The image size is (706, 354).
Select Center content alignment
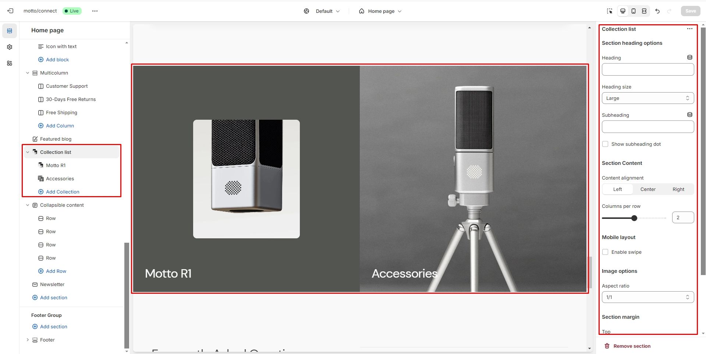(x=648, y=189)
